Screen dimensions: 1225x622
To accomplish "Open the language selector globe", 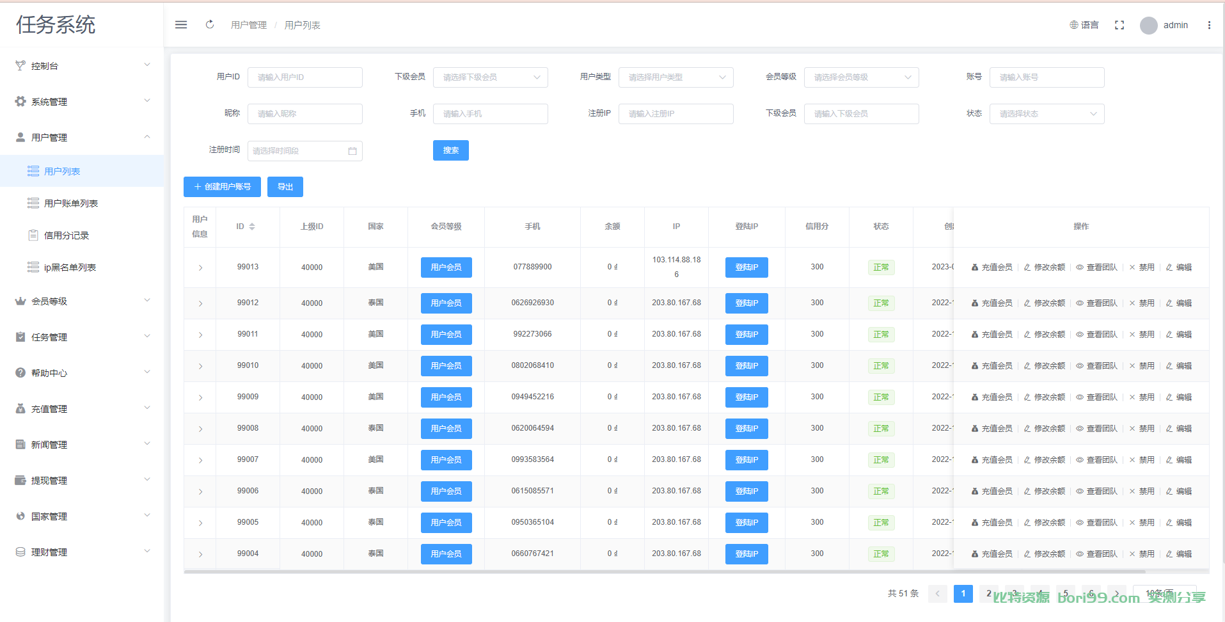I will tap(1084, 25).
